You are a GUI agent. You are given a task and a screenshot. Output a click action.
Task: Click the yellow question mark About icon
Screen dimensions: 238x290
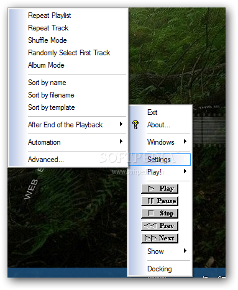135,125
